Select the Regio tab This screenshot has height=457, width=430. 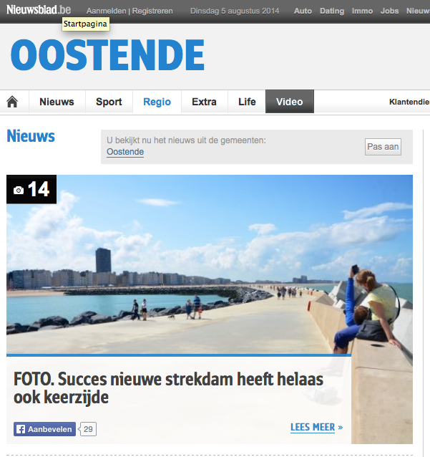click(x=157, y=102)
